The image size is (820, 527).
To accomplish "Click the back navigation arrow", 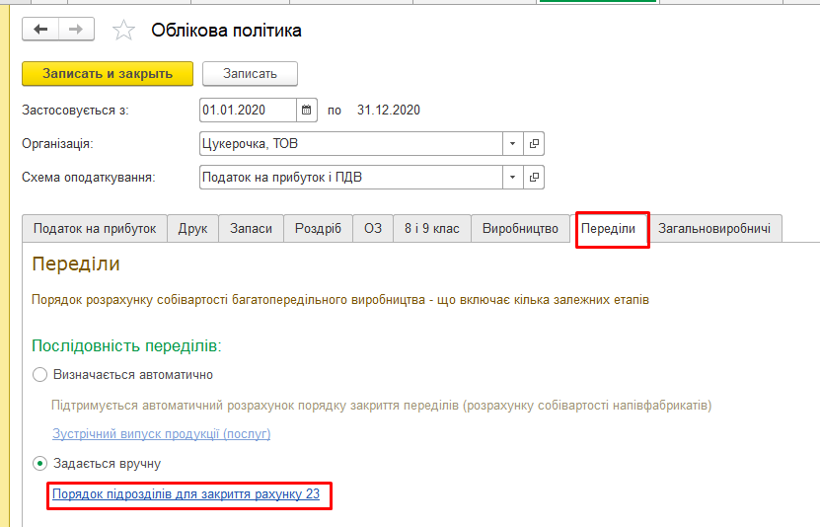I will tap(40, 30).
